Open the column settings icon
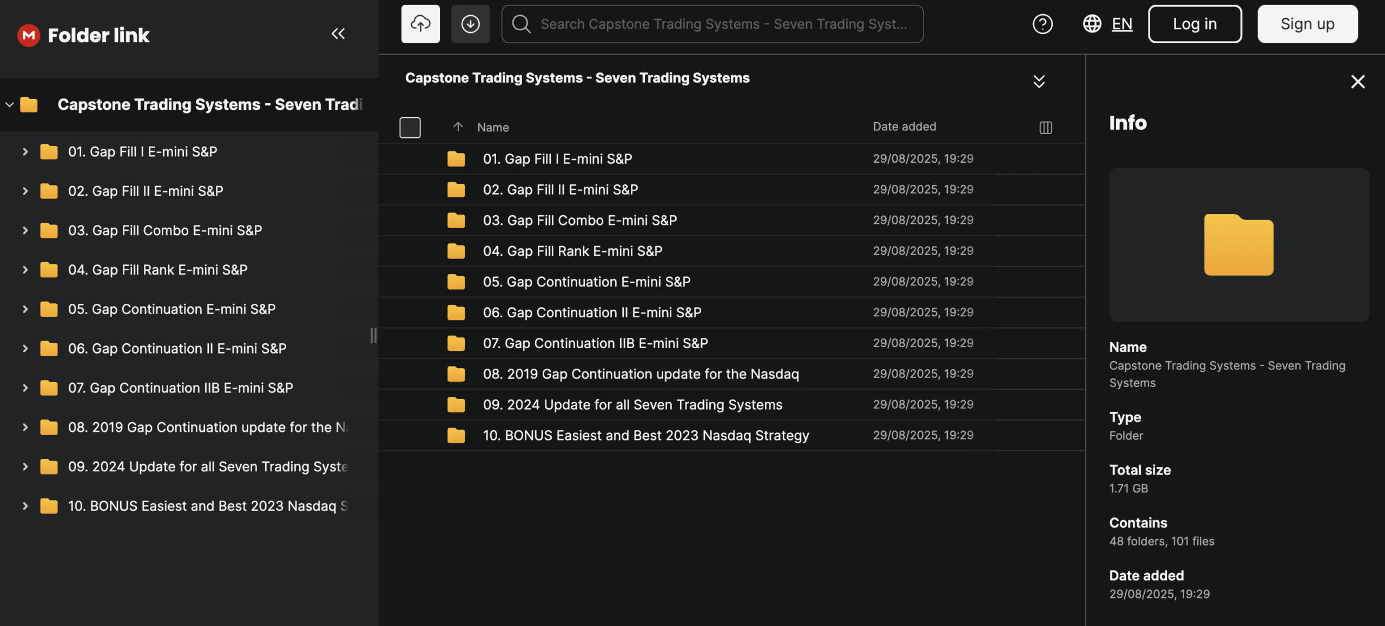Screen dimensions: 1385x626 pyautogui.click(x=1045, y=128)
